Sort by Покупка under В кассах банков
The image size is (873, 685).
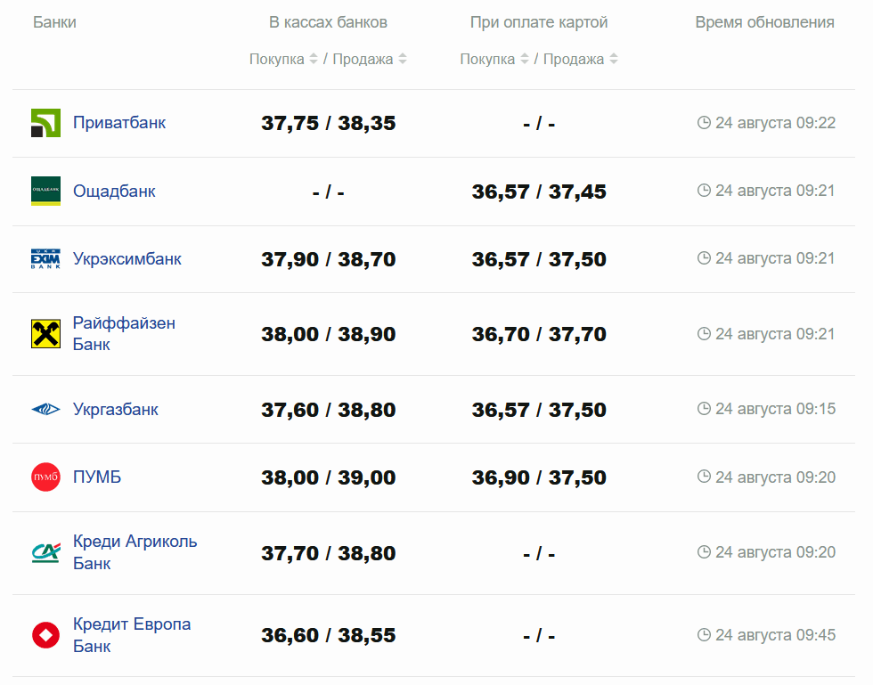coord(283,60)
